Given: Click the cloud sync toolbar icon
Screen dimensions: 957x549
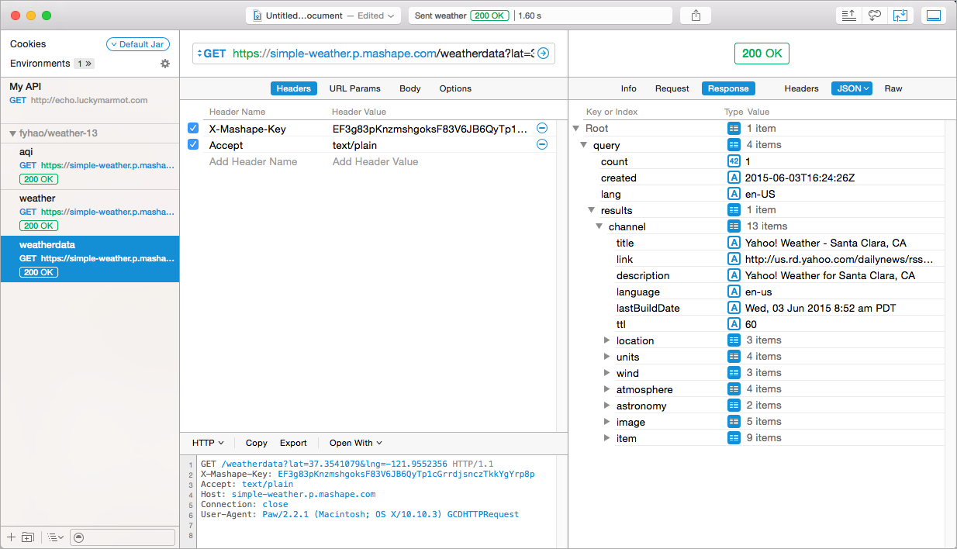Looking at the screenshot, I should 875,16.
